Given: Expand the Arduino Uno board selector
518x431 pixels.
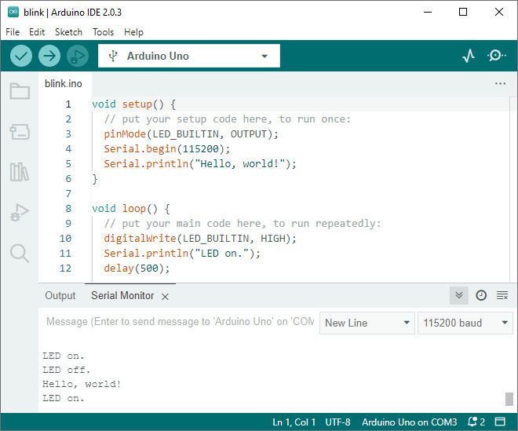Looking at the screenshot, I should (x=189, y=56).
